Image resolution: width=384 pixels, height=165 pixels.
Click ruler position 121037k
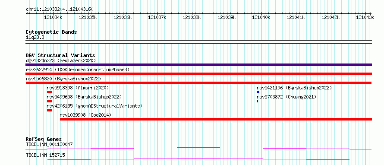pyautogui.click(x=157, y=17)
